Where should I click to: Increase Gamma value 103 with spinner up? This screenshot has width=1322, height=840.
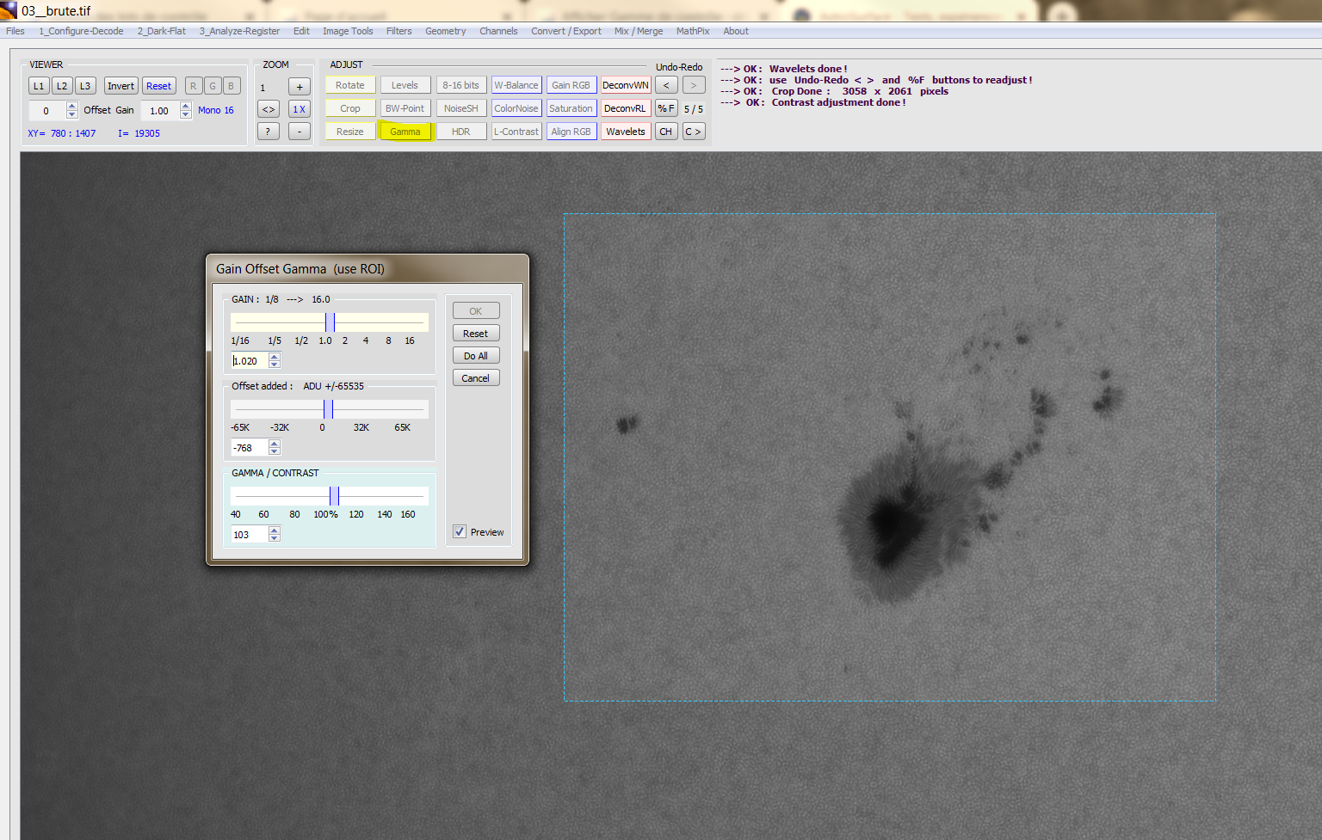[275, 530]
